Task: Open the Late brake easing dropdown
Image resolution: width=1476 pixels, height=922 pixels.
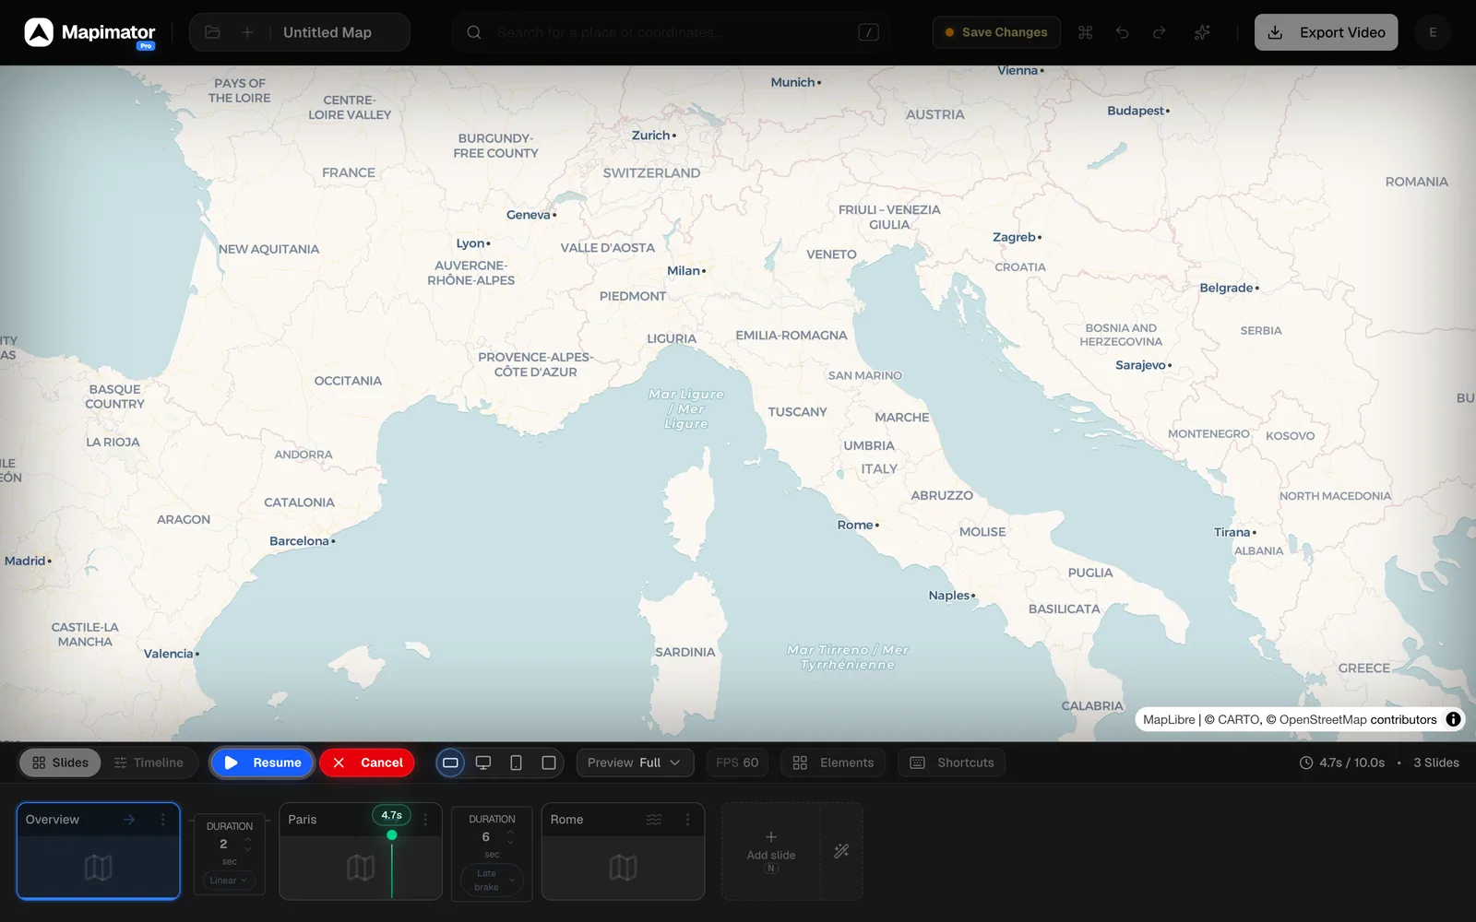Action: click(x=492, y=881)
